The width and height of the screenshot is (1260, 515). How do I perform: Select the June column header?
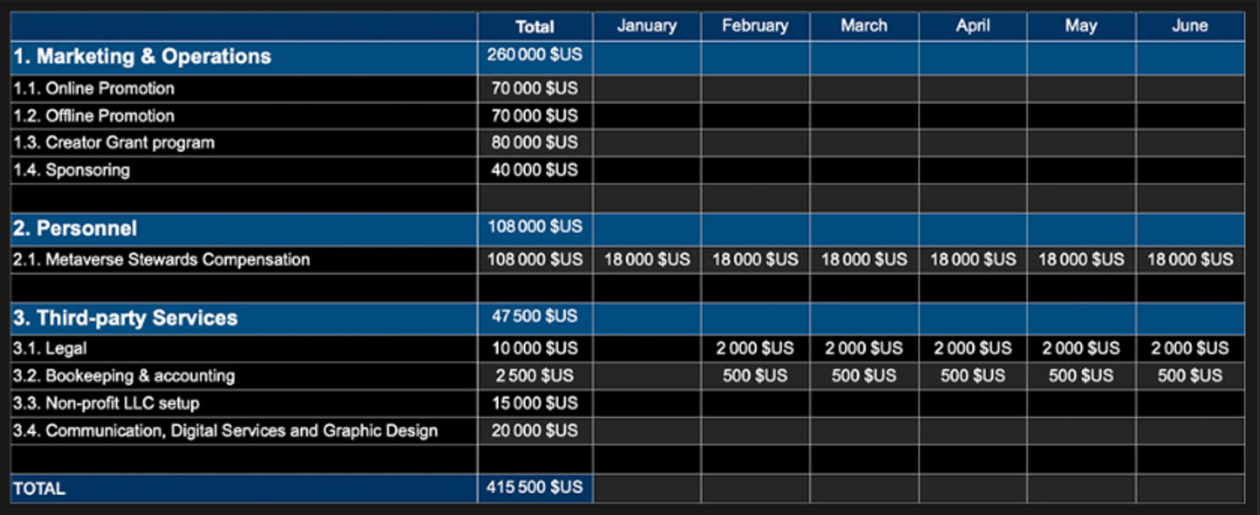click(1189, 26)
